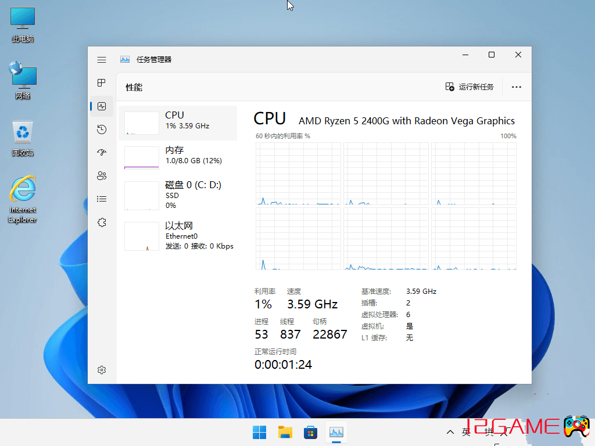The height and width of the screenshot is (446, 595).
Task: Select the Ethernet (以太网) performance entry
Action: [178, 236]
